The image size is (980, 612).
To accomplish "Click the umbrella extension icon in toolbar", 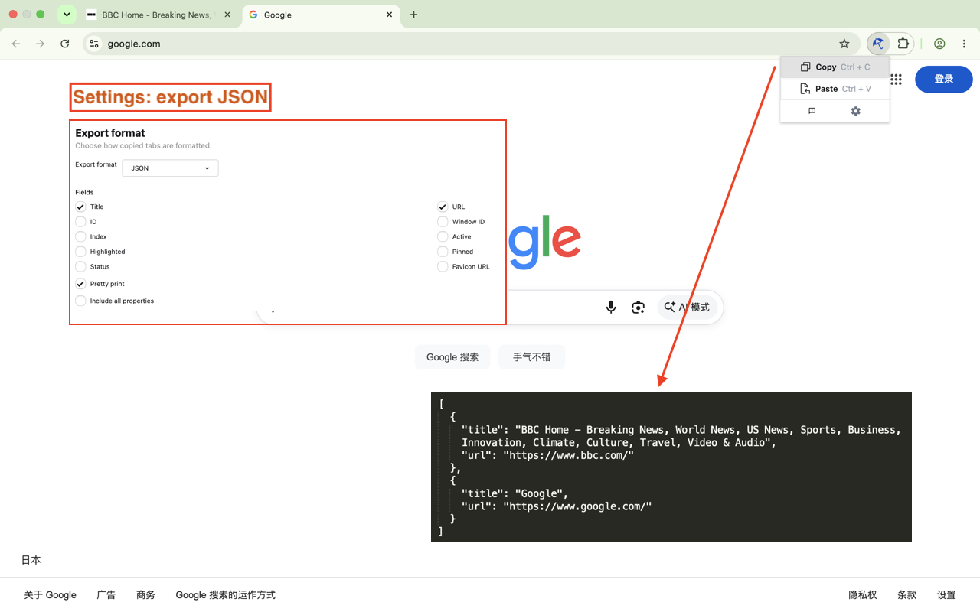I will (878, 44).
